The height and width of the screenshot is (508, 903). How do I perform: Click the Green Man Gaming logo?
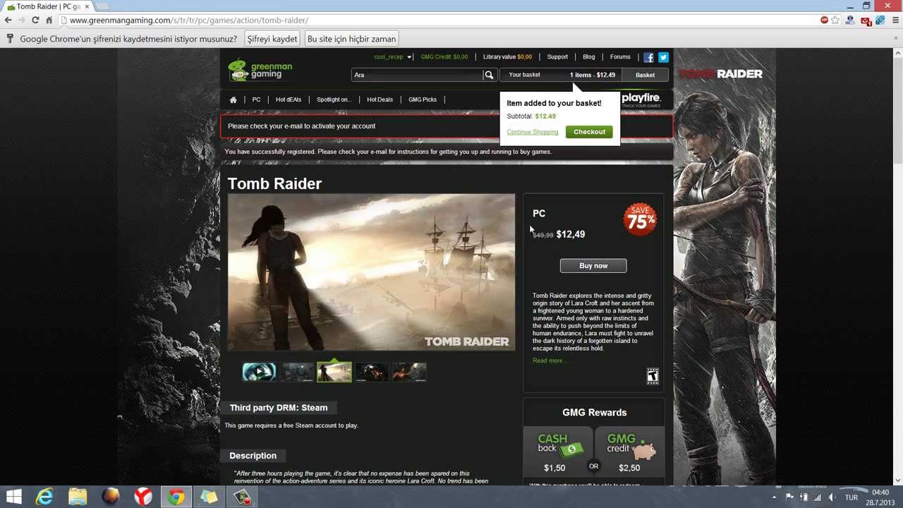point(260,70)
